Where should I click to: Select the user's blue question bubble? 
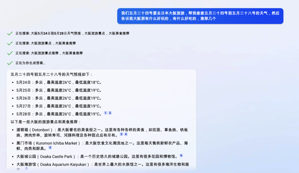tap(200, 16)
